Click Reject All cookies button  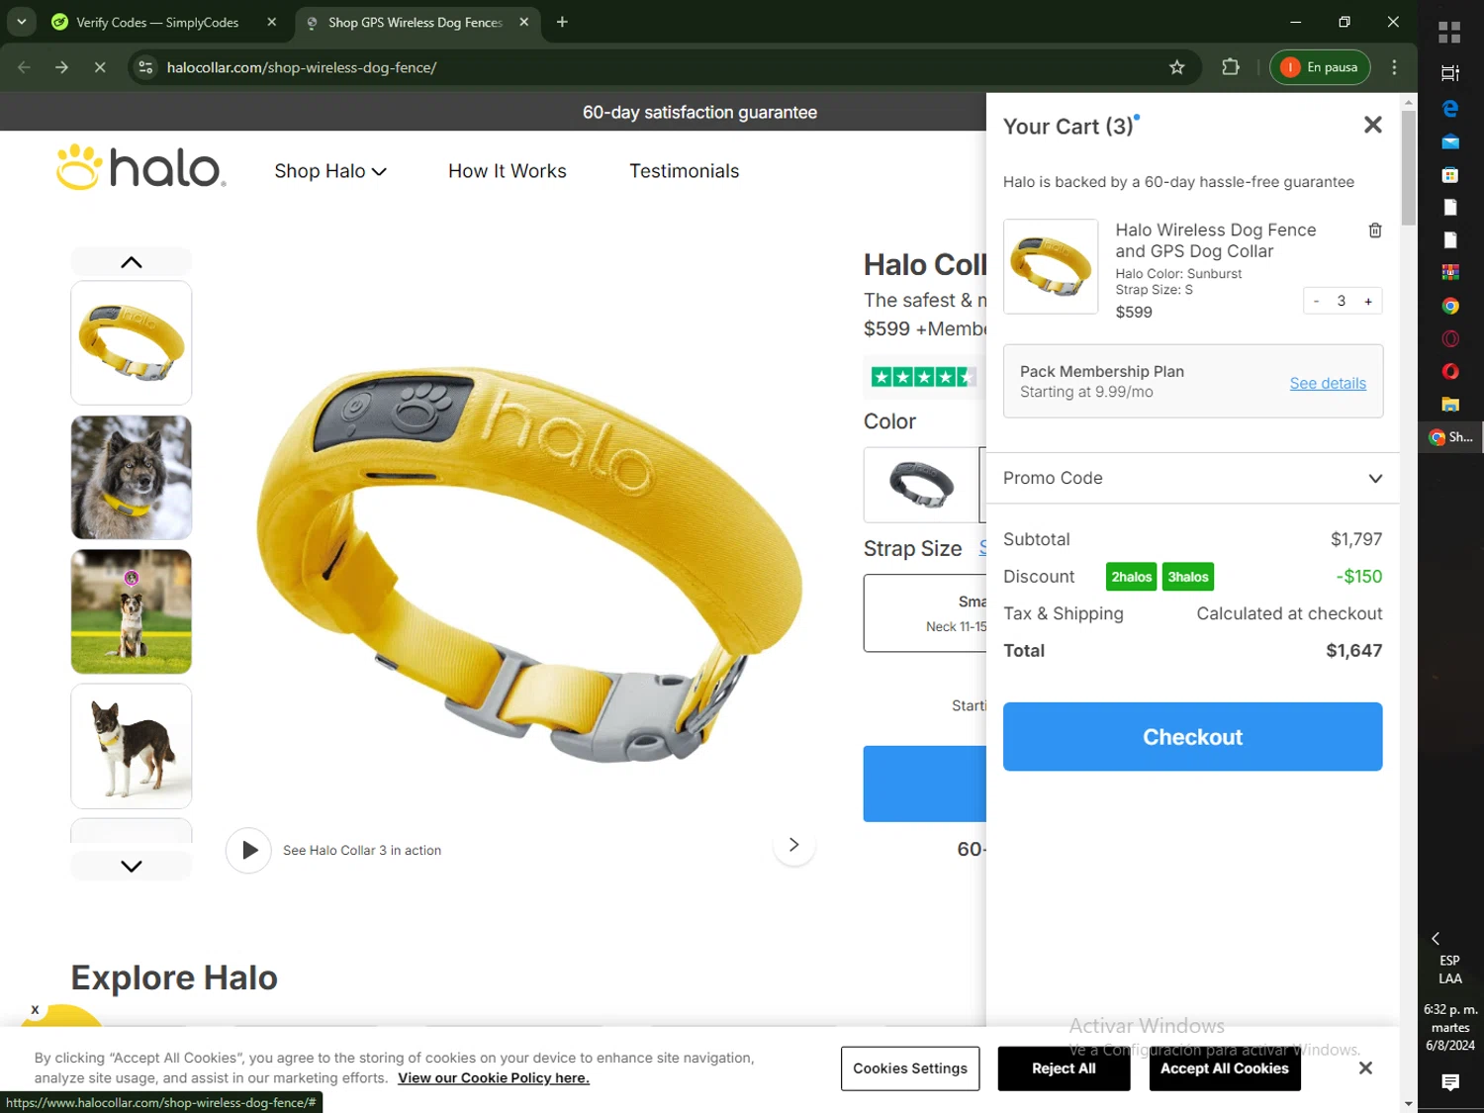point(1064,1068)
